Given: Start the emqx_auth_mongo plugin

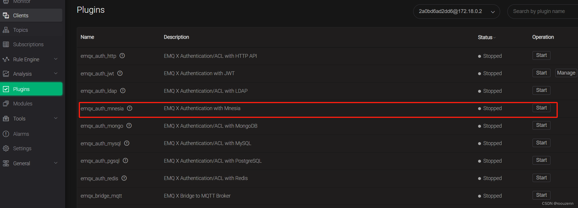Looking at the screenshot, I should [x=541, y=125].
